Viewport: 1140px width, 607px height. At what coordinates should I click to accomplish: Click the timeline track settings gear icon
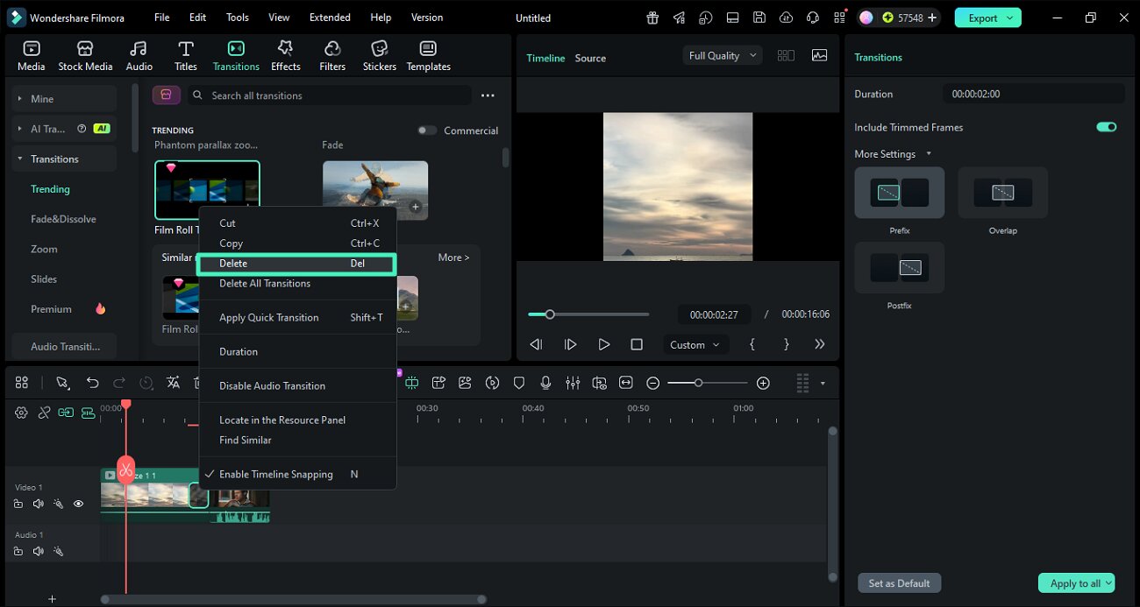[x=21, y=413]
